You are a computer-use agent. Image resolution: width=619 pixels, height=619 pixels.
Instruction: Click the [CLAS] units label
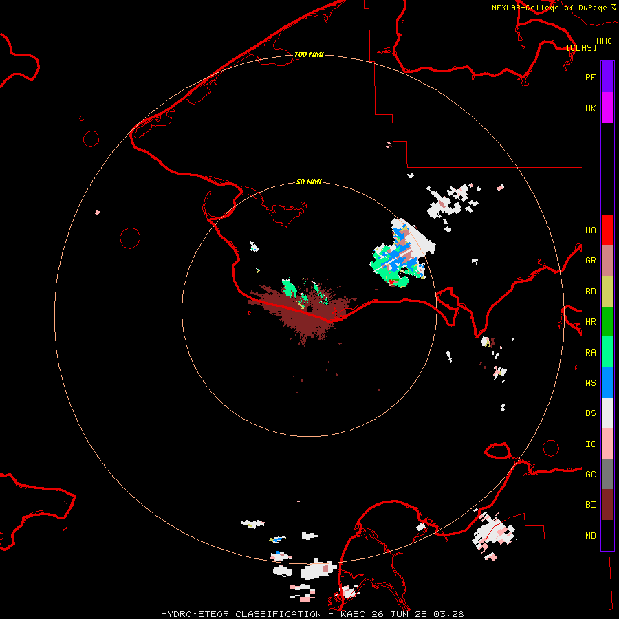point(581,47)
